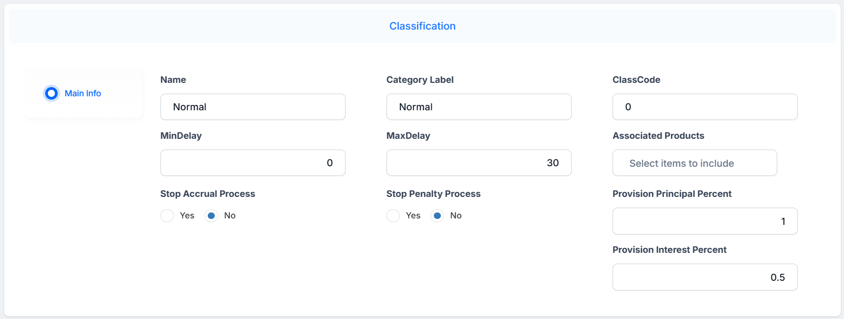Image resolution: width=844 pixels, height=319 pixels.
Task: Select the MaxDelay field showing 30
Action: [479, 163]
